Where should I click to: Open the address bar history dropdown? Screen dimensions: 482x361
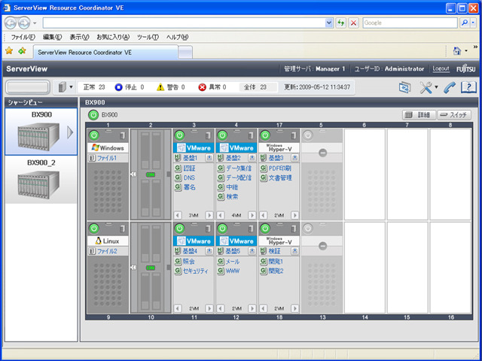point(329,23)
